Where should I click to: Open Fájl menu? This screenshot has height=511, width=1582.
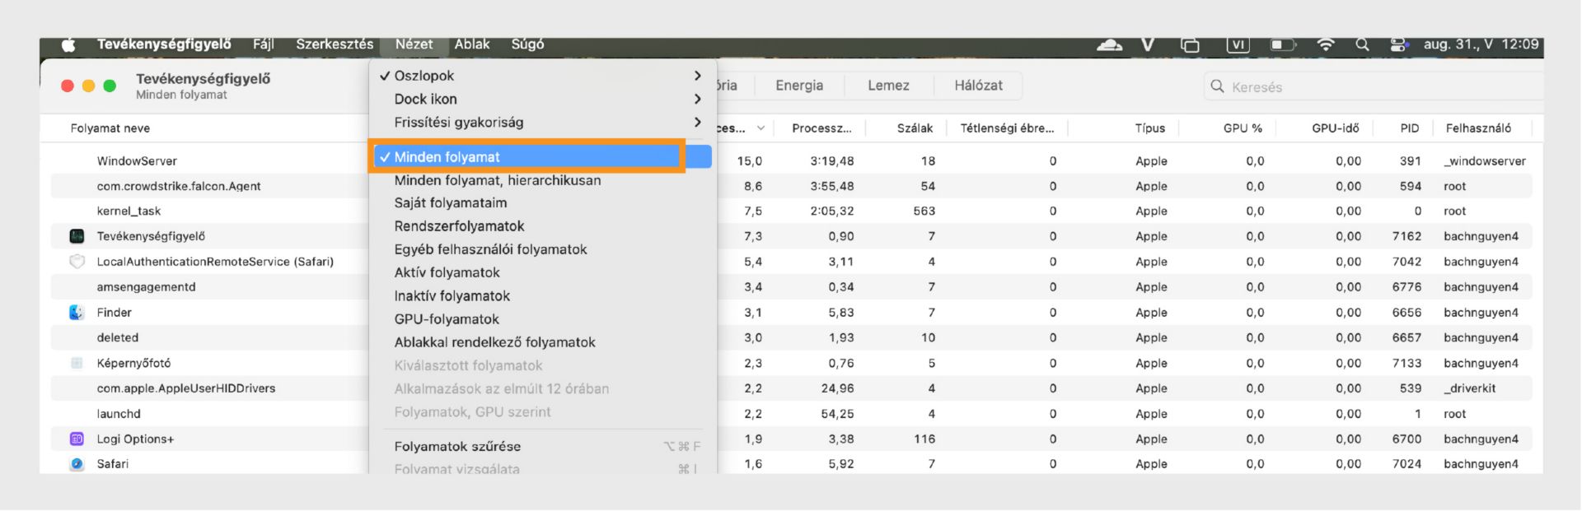click(x=263, y=44)
